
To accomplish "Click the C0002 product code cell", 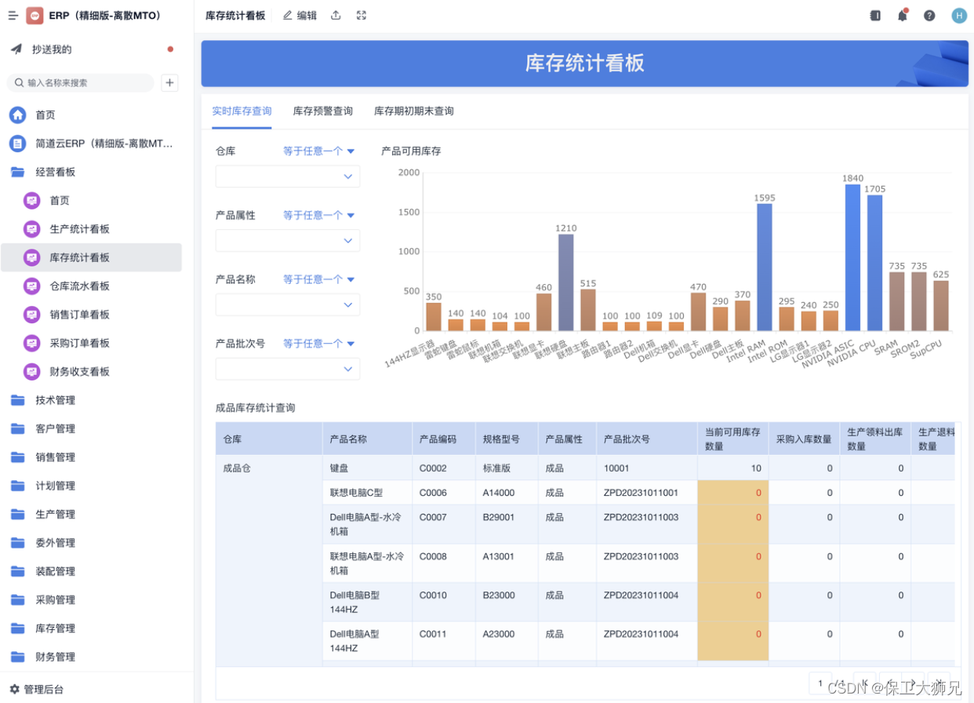I will click(x=443, y=468).
